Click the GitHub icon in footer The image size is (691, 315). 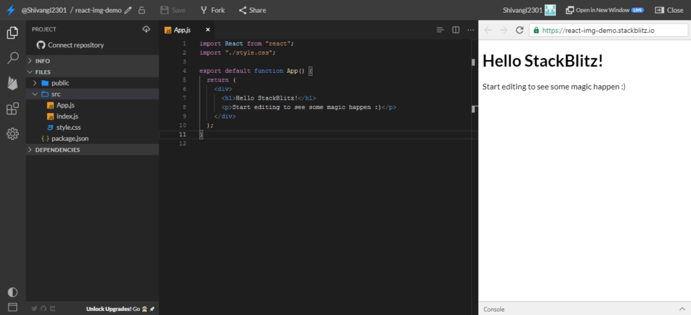click(x=43, y=308)
